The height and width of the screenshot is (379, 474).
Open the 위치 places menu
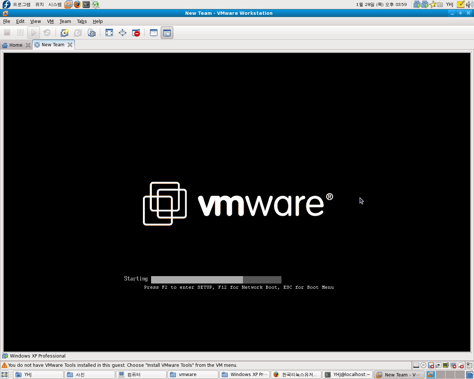coord(40,4)
